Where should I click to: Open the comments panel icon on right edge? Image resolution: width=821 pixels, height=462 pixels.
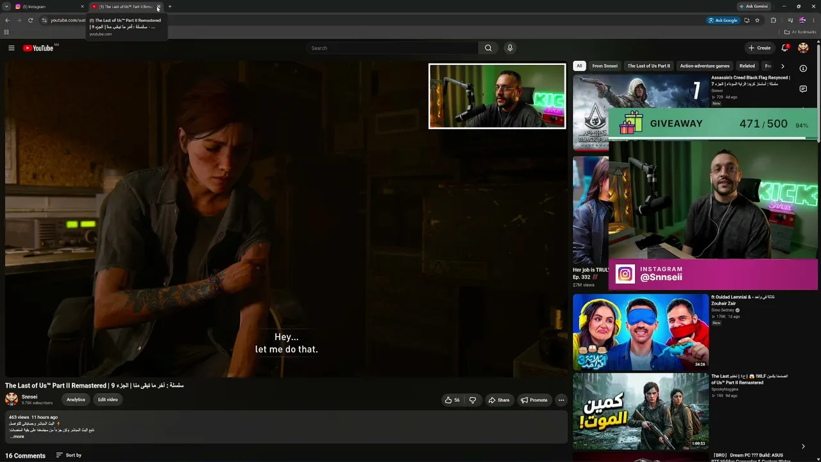pos(803,89)
